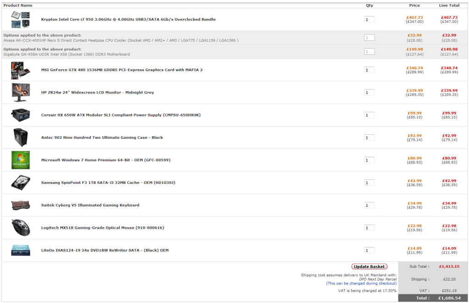The height and width of the screenshot is (303, 469).
Task: Open the MSI GeForce GTX 480 product link
Action: (122, 70)
